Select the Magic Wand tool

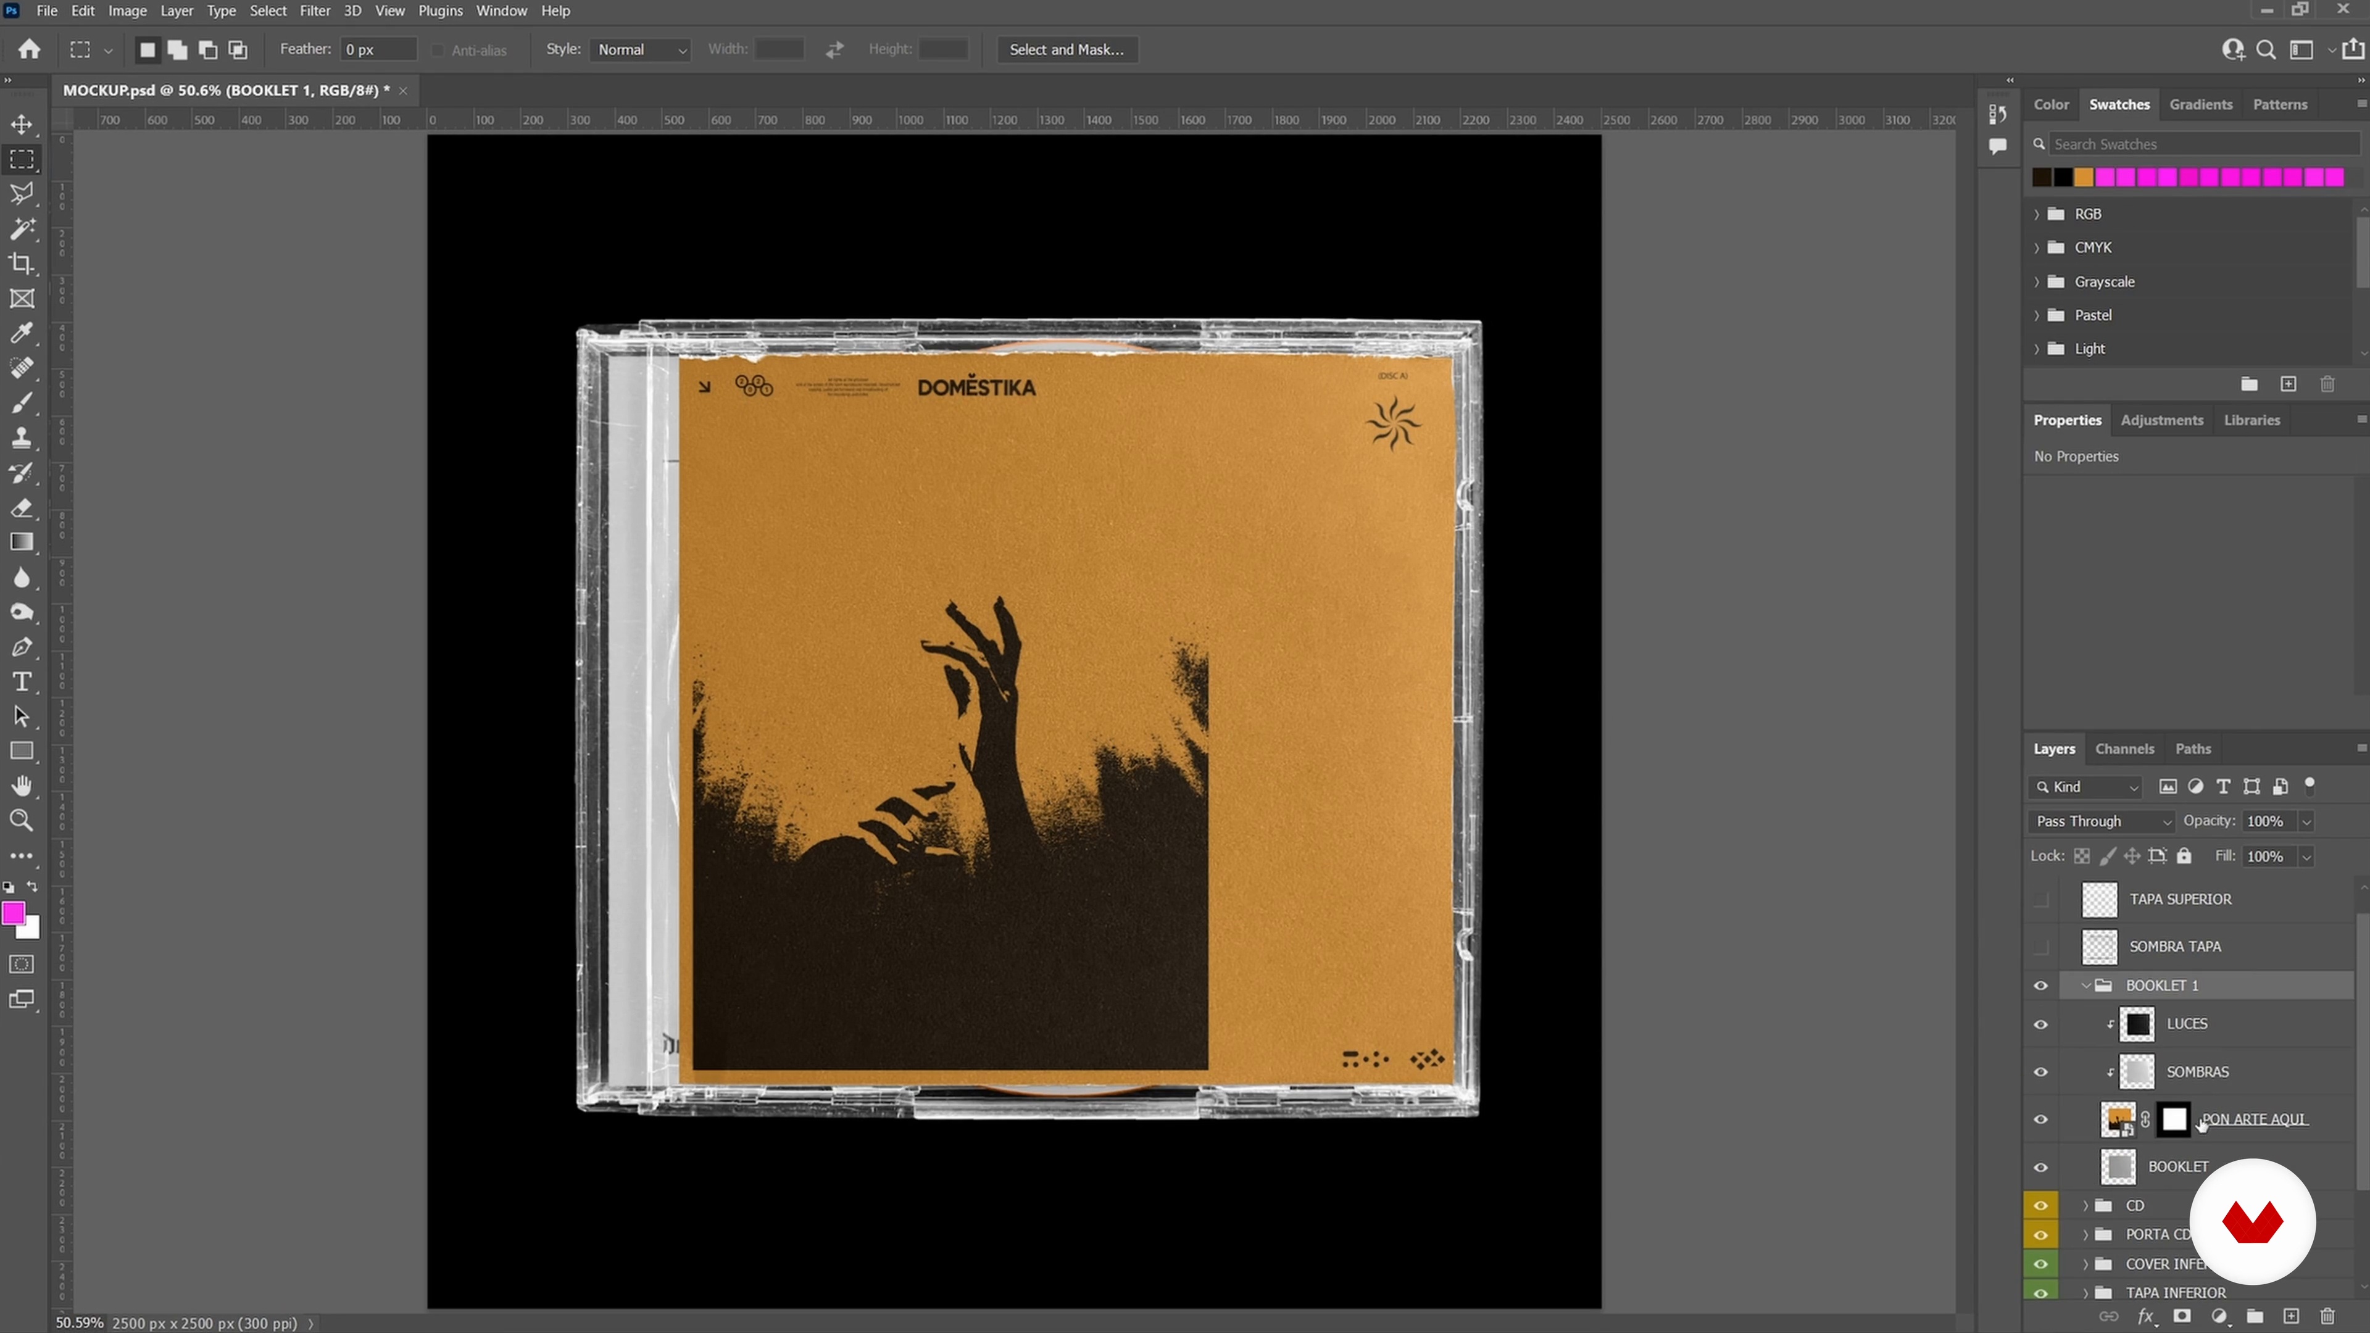click(x=22, y=228)
